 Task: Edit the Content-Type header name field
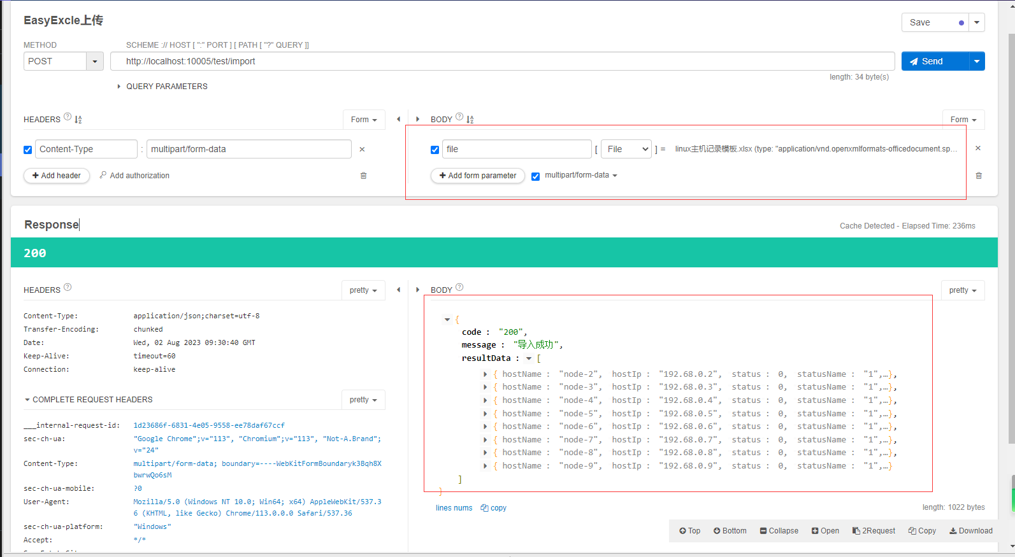86,149
